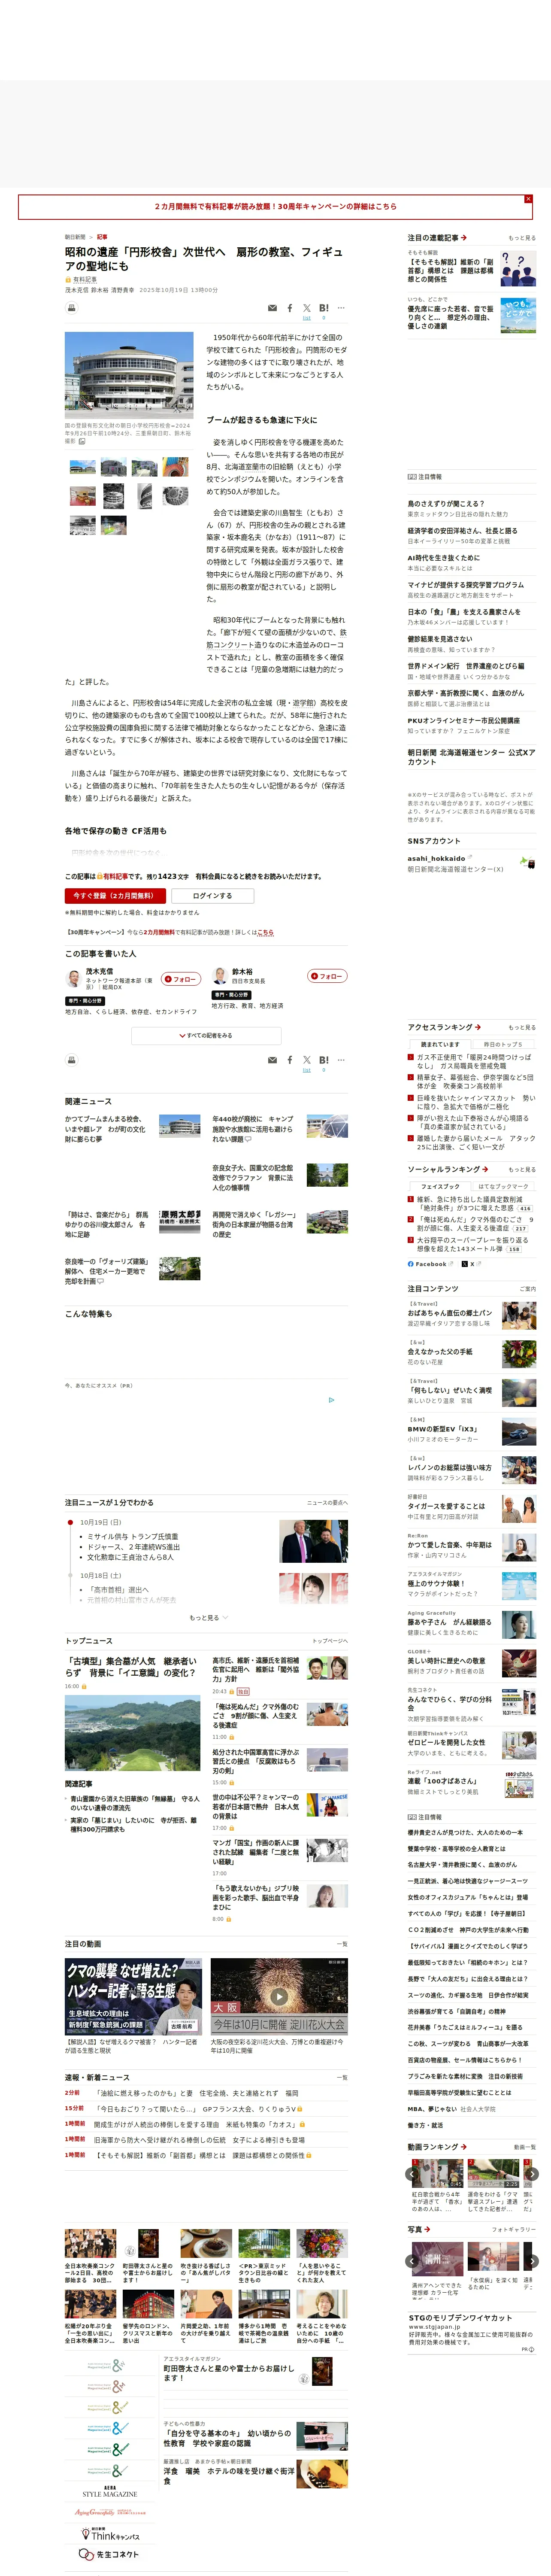Viewport: 551px width, 2576px height.
Task: Open bottom more options (…) icon
Action: [x=341, y=1060]
